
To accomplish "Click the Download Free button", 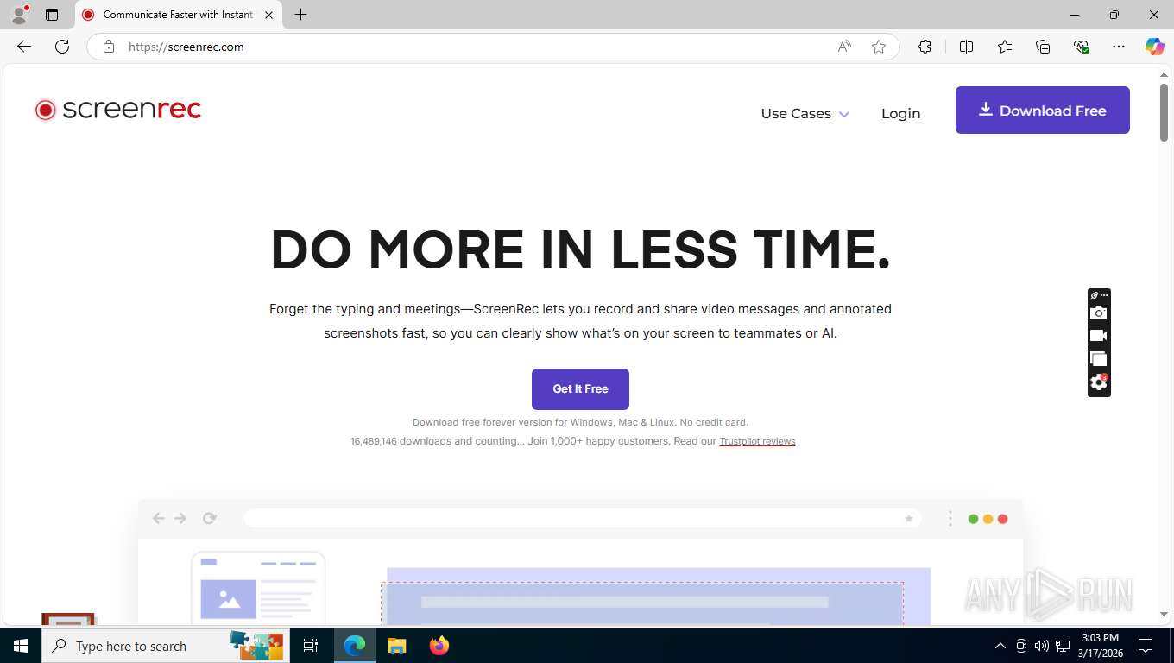I will 1042,110.
